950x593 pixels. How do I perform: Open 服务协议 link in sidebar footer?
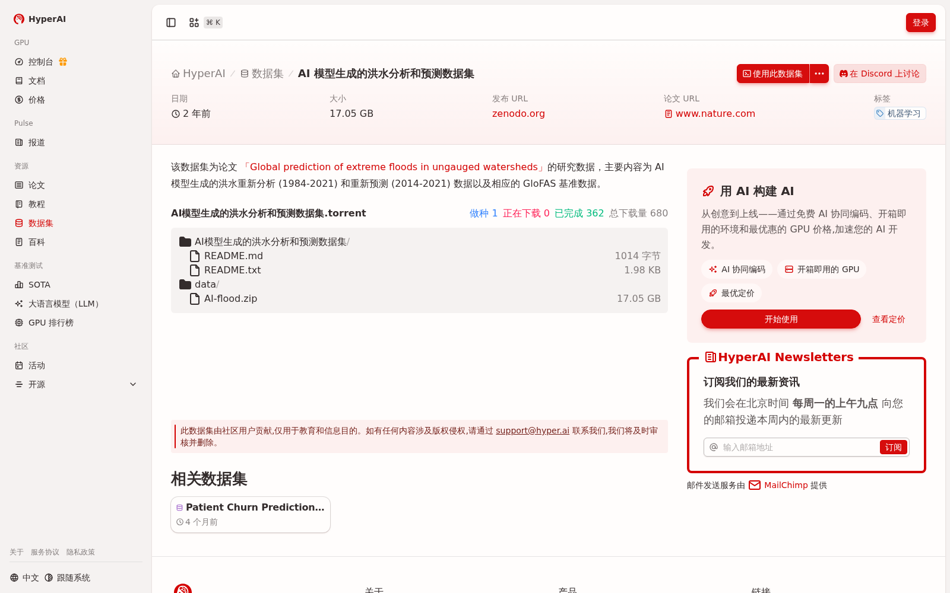pos(45,552)
